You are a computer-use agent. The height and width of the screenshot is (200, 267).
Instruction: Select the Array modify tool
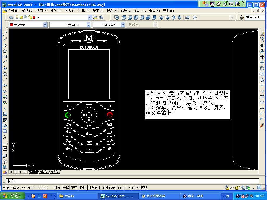point(262,57)
